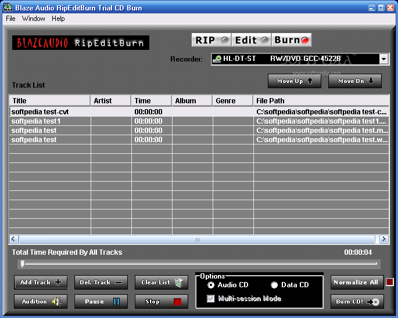Expand the Recorder drive dropdown arrow
Image resolution: width=398 pixels, height=318 pixels.
(384, 59)
